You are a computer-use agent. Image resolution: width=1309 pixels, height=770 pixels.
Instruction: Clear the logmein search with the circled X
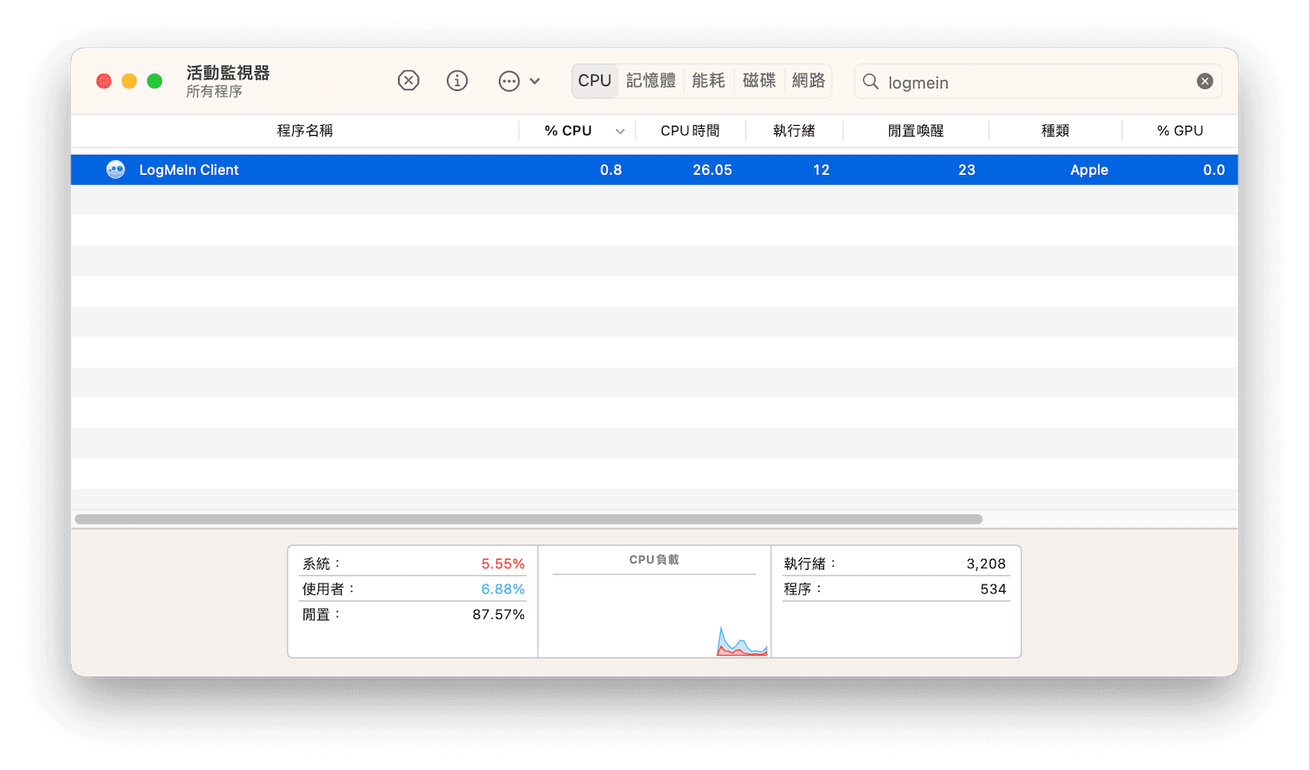(x=1204, y=80)
